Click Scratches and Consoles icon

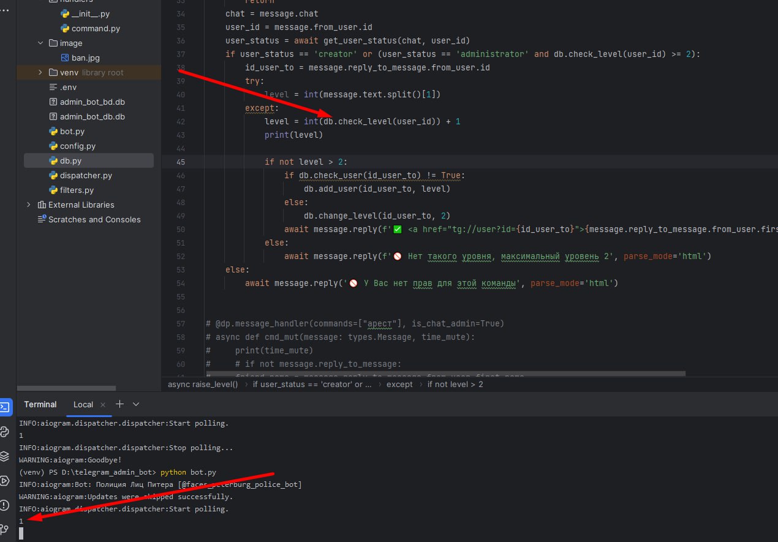pos(42,219)
